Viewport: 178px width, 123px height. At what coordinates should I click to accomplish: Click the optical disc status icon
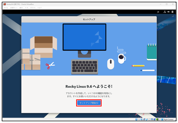[x=139, y=119]
